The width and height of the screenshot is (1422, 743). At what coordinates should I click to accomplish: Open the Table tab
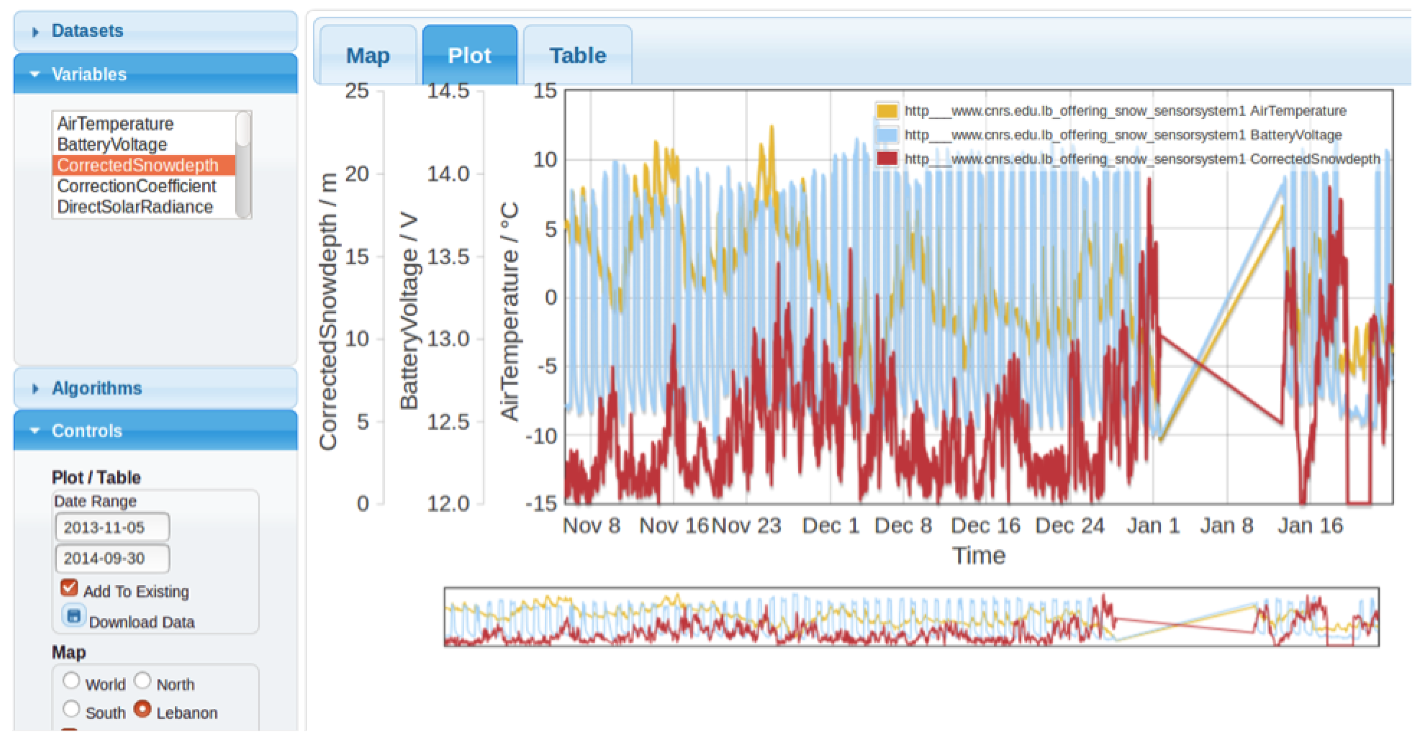[x=577, y=55]
